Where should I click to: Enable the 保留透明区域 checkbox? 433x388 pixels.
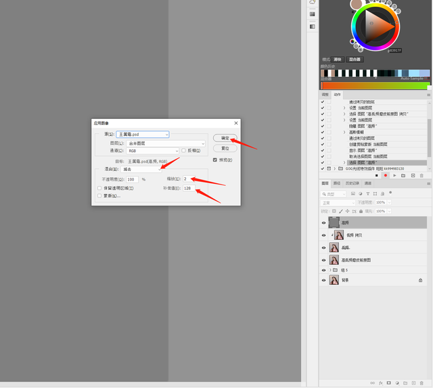tap(99, 188)
